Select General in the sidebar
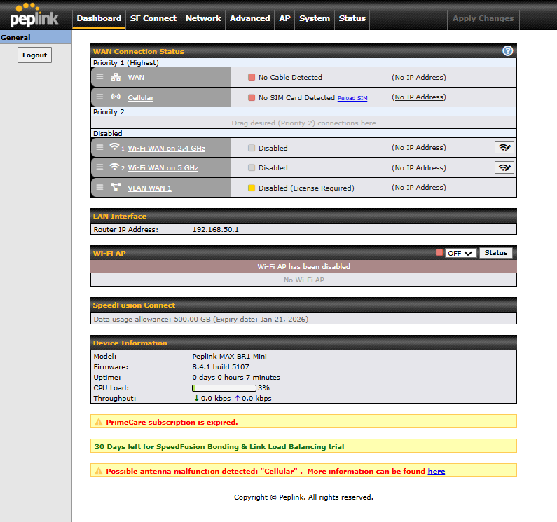The width and height of the screenshot is (557, 522). point(36,37)
